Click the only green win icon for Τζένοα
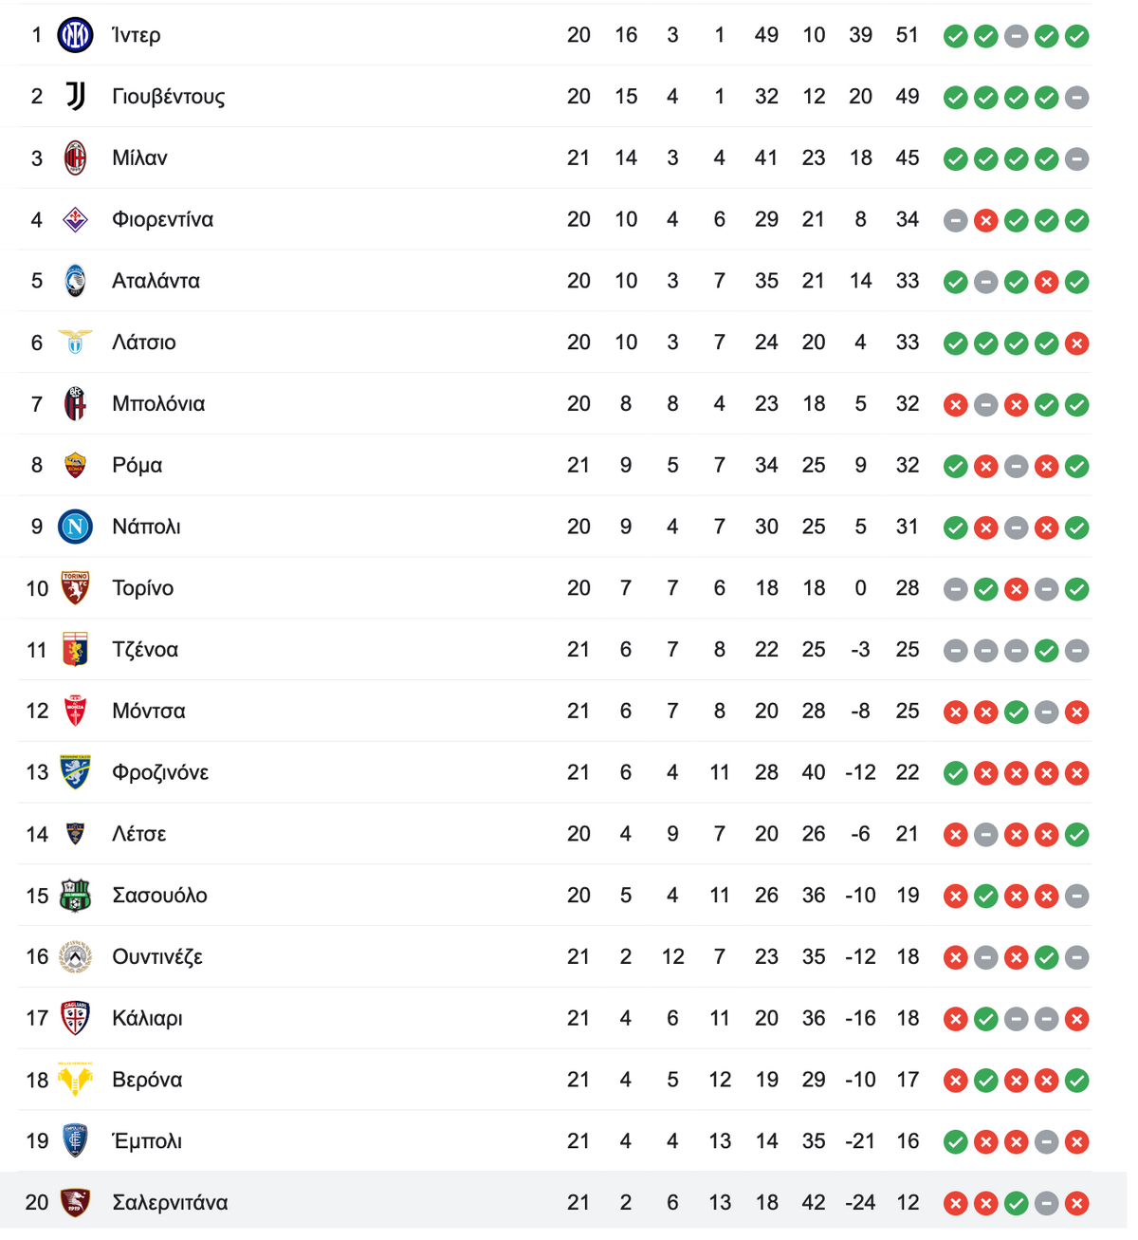Image resolution: width=1138 pixels, height=1240 pixels. [1046, 651]
